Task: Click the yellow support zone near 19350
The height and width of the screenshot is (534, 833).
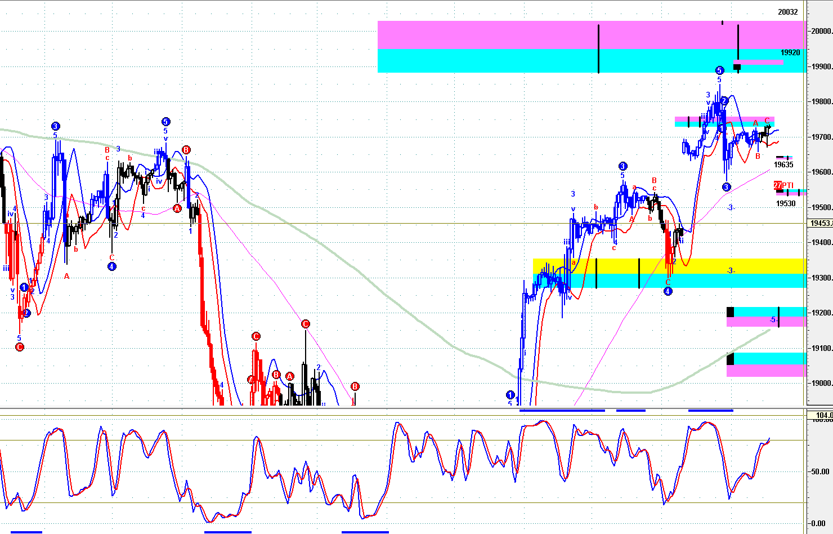Action: [670, 266]
